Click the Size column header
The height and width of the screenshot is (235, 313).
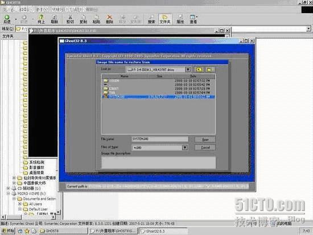click(159, 76)
